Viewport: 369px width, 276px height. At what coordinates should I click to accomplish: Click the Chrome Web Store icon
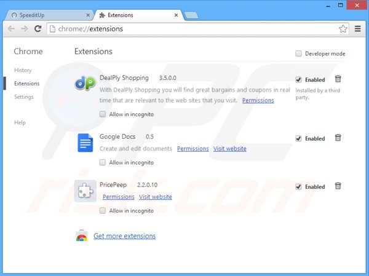coord(82,235)
